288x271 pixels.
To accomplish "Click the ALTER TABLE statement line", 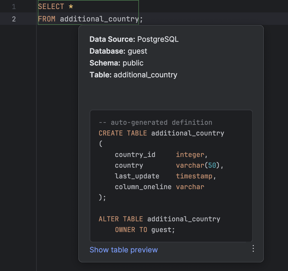I will [159, 219].
